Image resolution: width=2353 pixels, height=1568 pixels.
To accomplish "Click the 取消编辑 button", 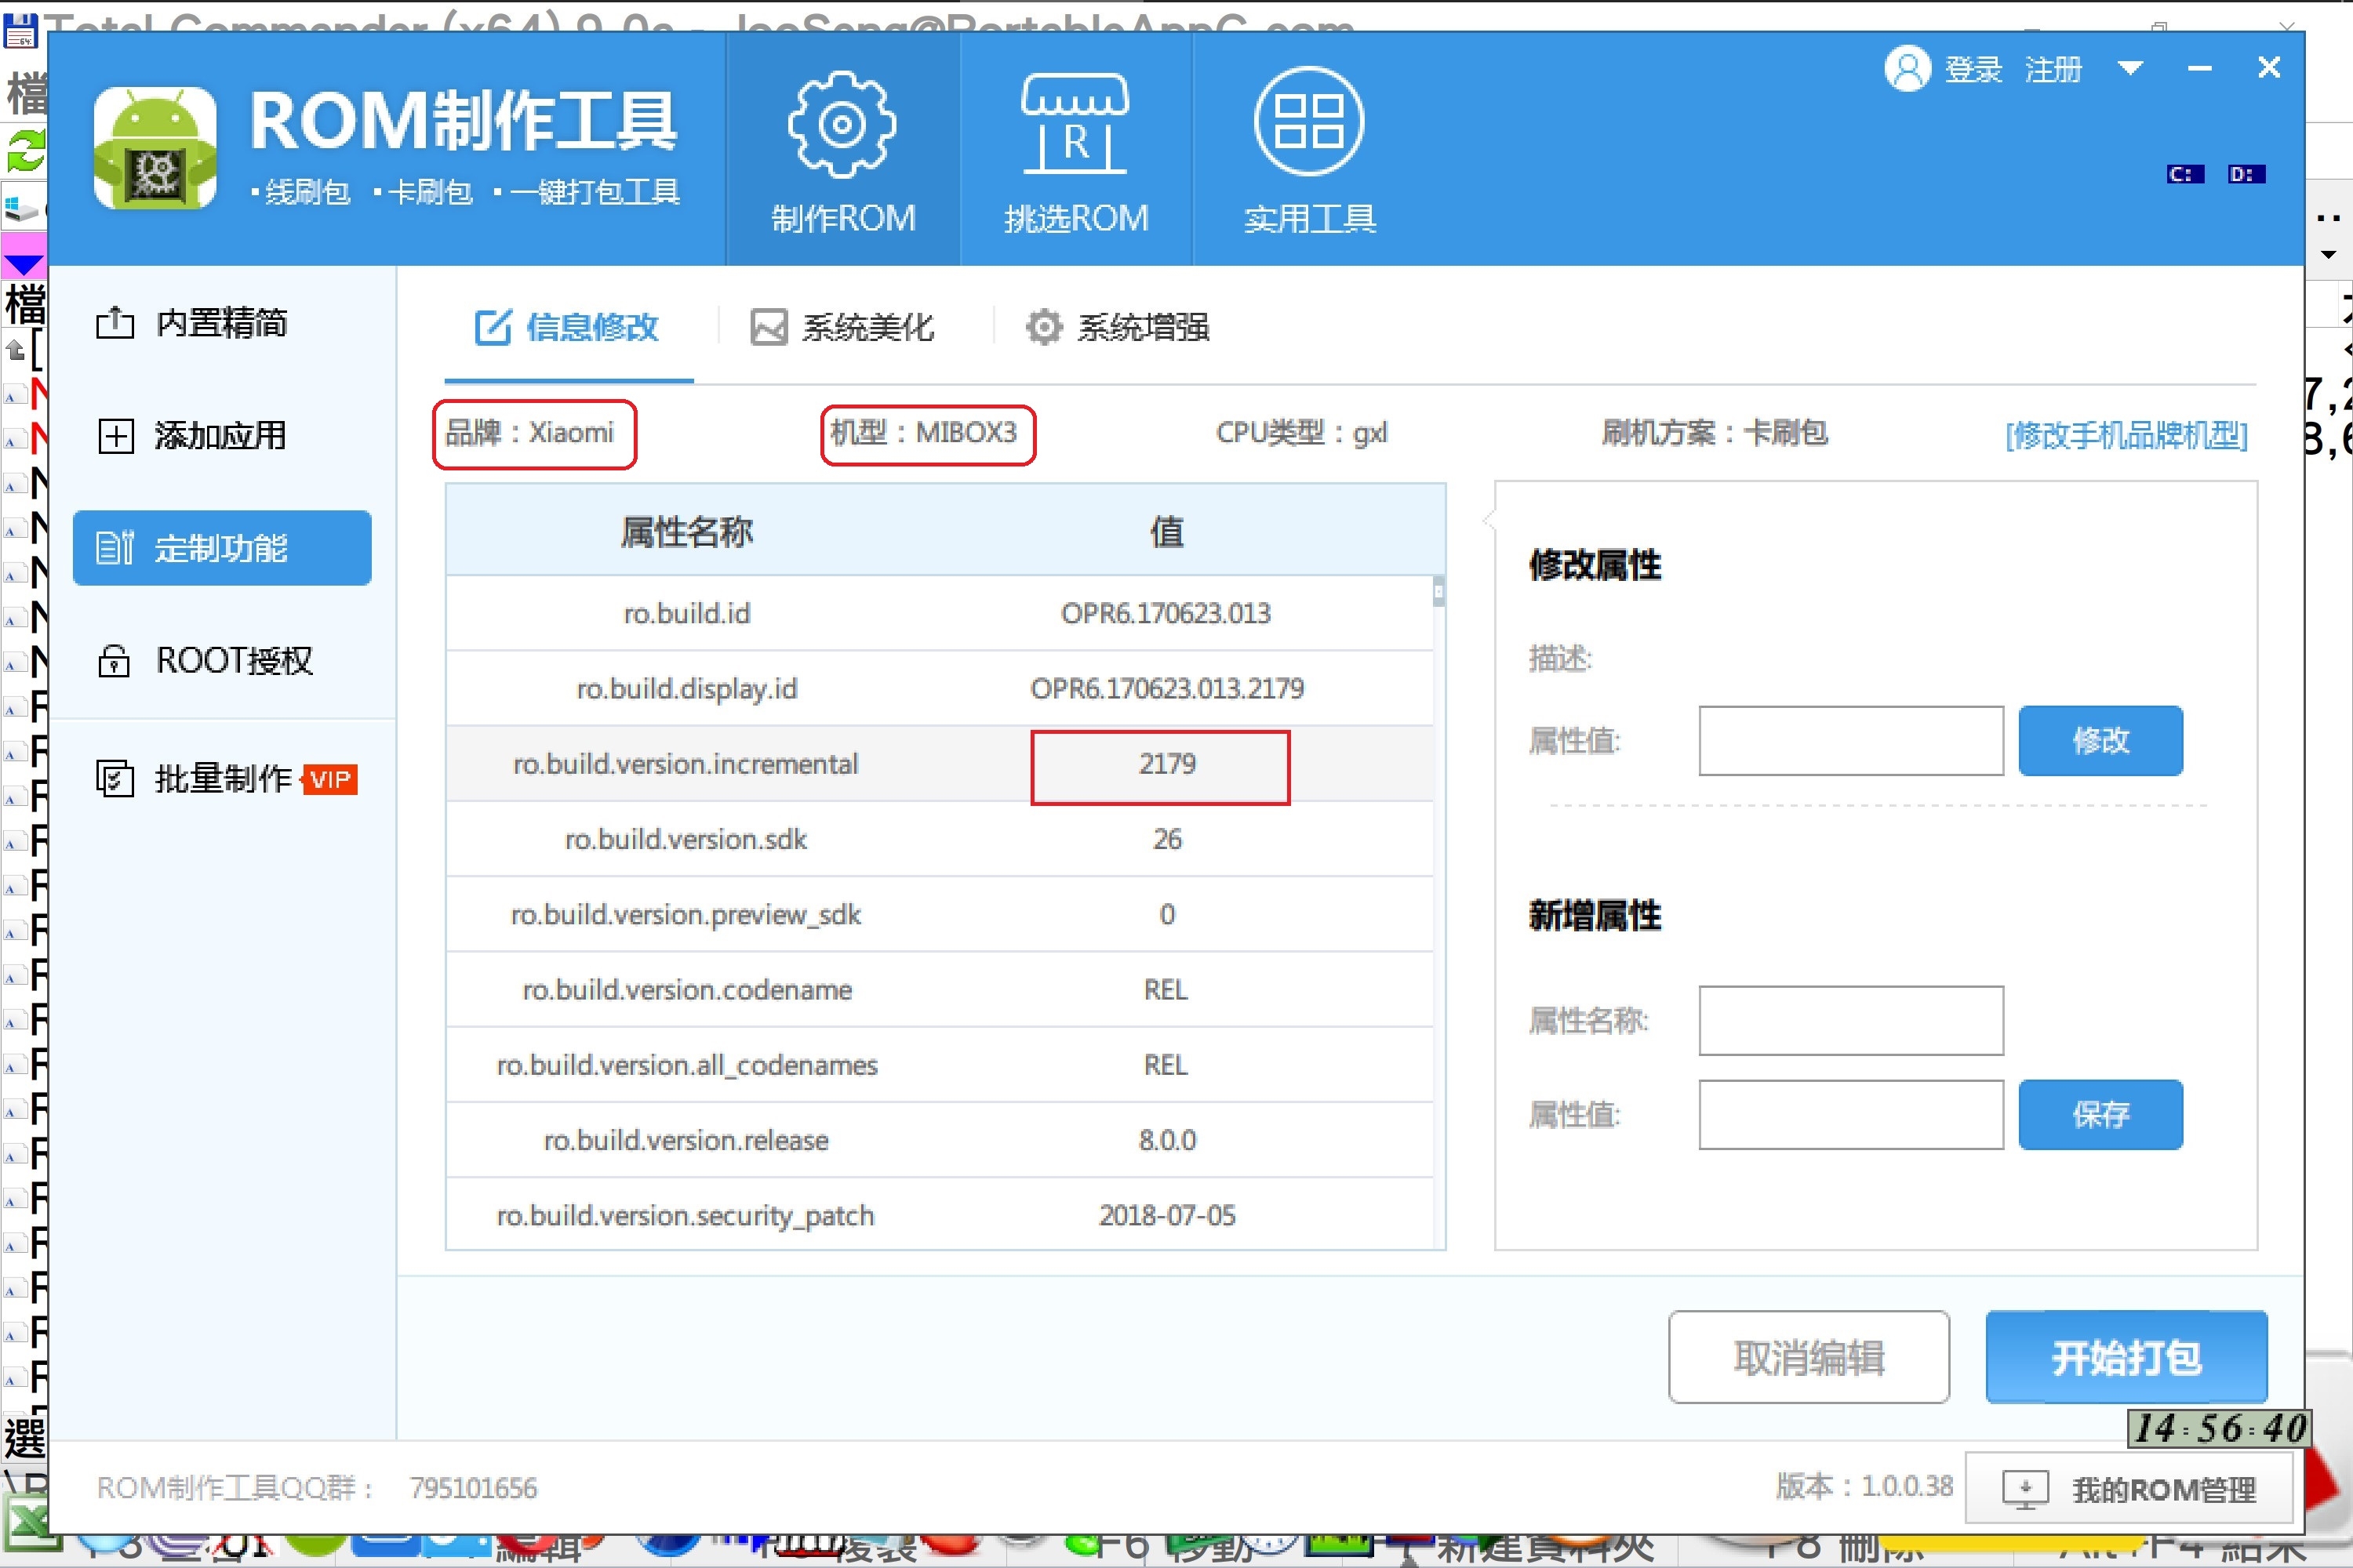I will click(1809, 1358).
